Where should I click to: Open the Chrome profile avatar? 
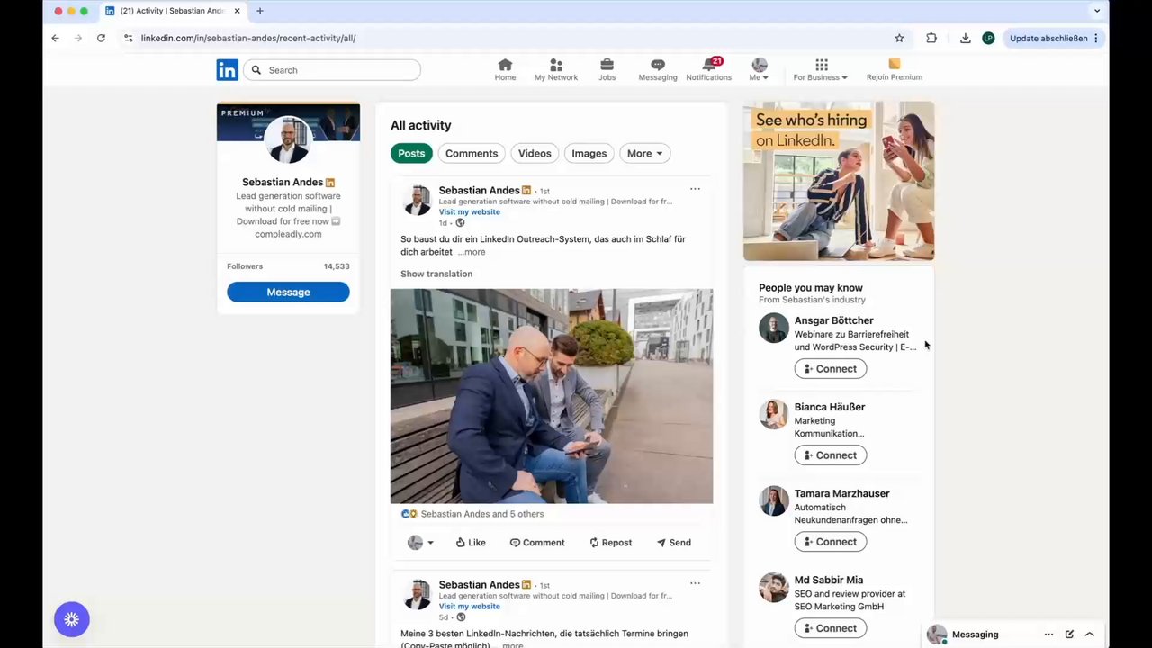tap(988, 38)
